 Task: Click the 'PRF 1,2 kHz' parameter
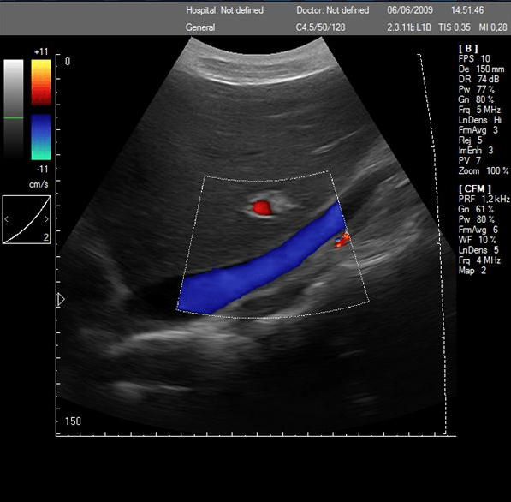tap(484, 199)
